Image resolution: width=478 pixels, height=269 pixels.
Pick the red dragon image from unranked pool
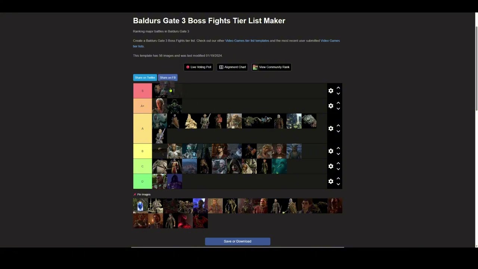[200, 221]
